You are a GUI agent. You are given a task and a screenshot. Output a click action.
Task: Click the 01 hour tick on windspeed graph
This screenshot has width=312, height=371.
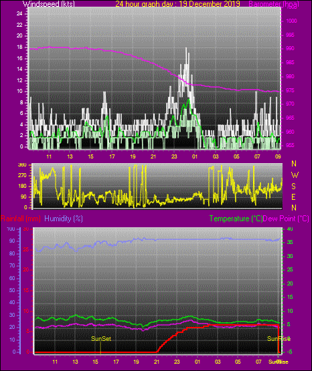[x=195, y=156]
